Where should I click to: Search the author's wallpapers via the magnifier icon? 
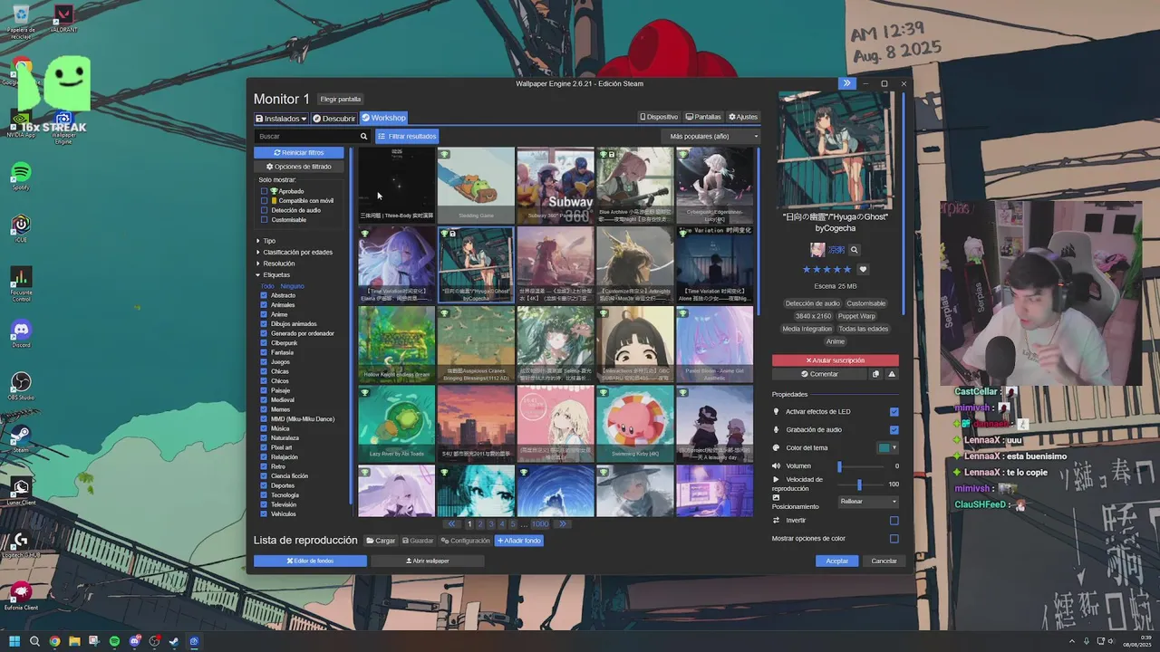854,250
